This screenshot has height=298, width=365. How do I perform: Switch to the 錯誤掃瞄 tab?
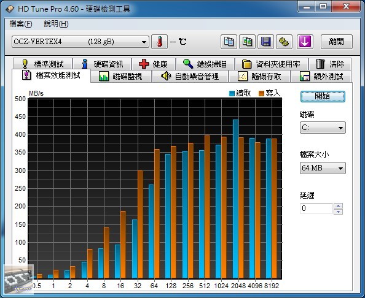[x=205, y=64]
